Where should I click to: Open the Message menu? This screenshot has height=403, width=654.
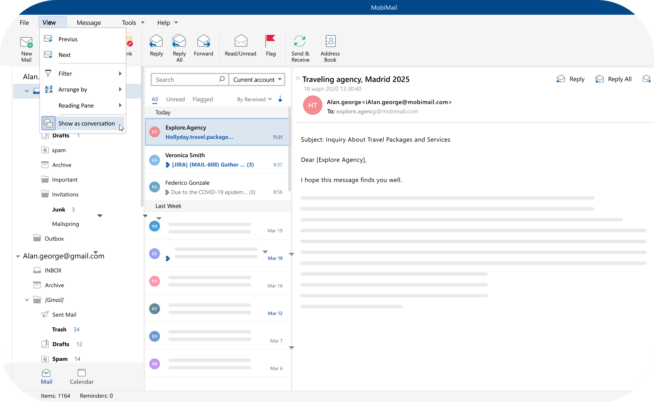(x=89, y=23)
